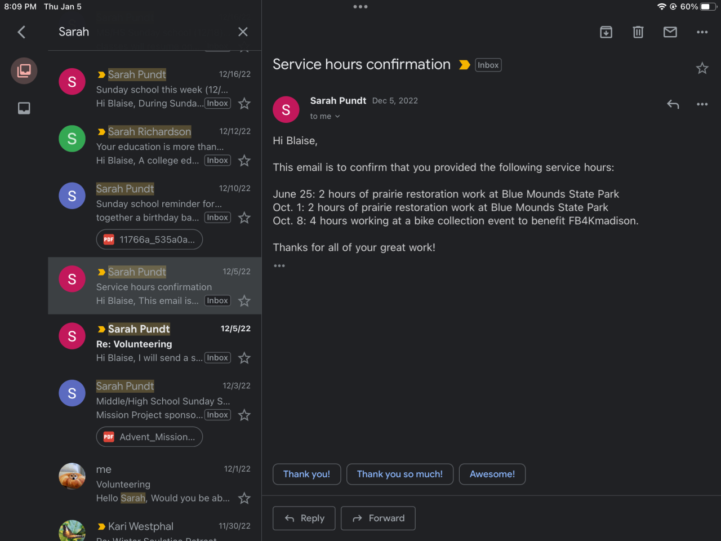Archive this email with the archive icon
Screen dimensions: 721x541
(x=606, y=32)
